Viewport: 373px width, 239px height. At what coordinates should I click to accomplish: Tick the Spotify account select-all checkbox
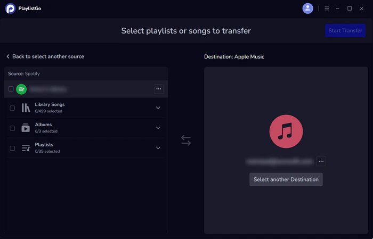click(x=11, y=89)
